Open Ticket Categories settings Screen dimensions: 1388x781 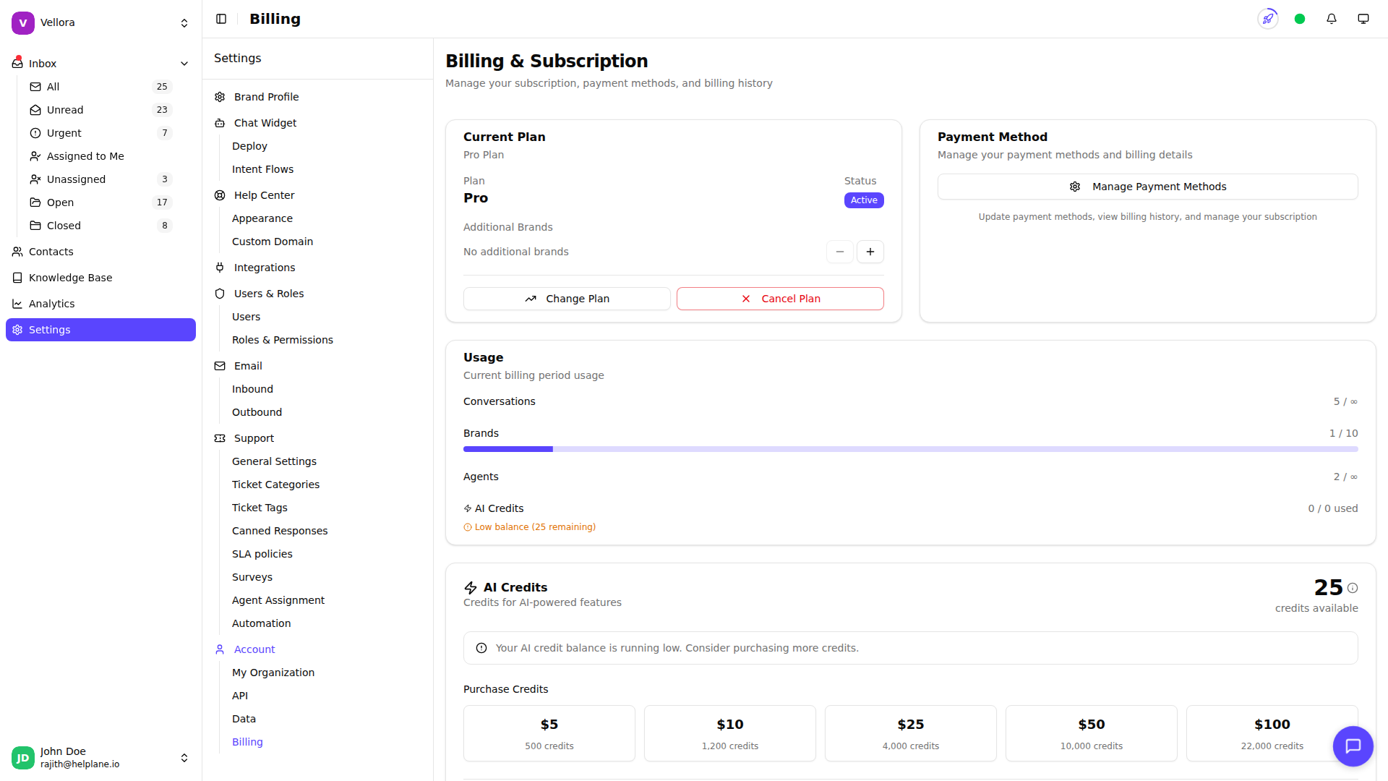(x=276, y=485)
